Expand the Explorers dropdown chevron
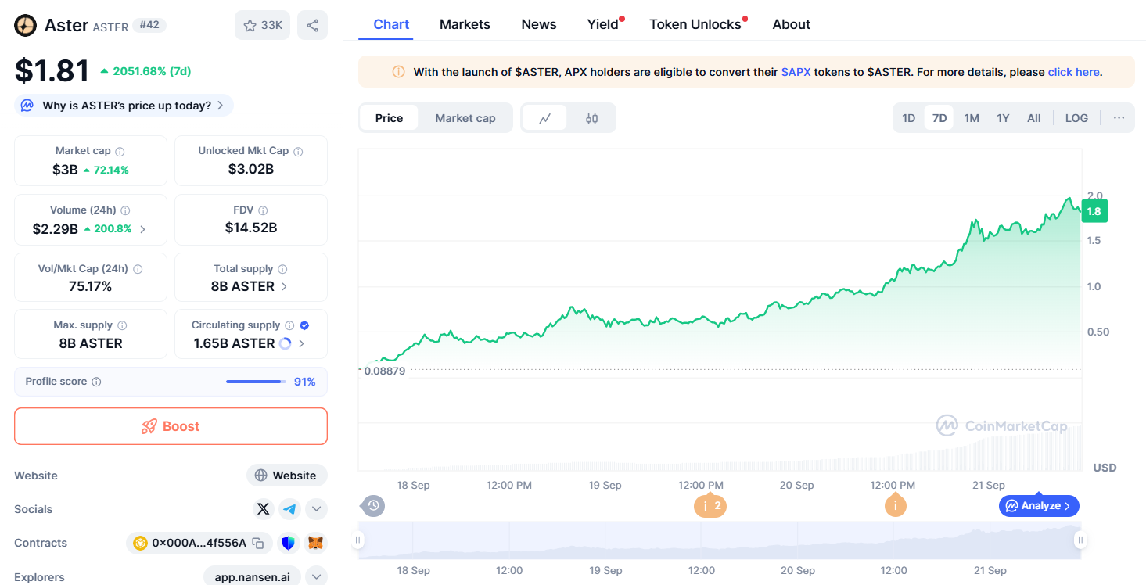The image size is (1146, 585). (x=316, y=577)
